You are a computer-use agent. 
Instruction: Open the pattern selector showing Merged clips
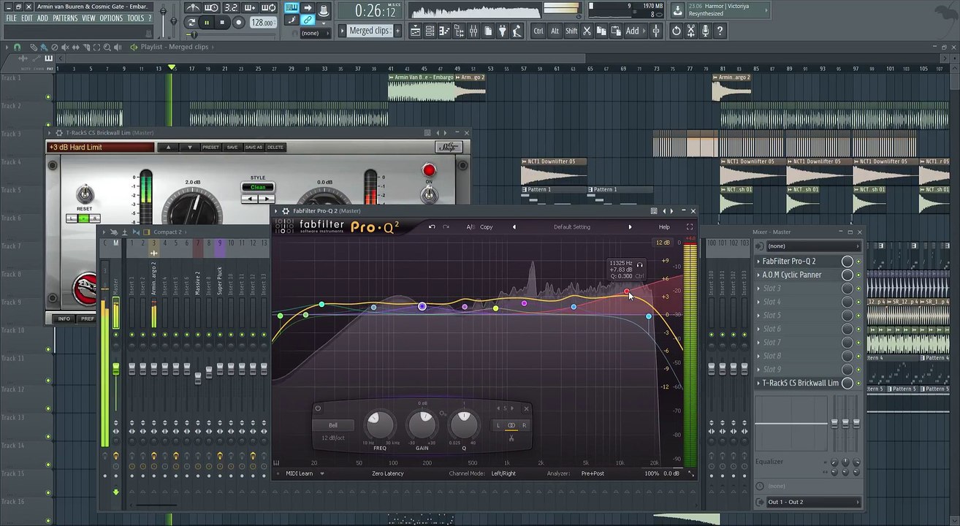click(369, 31)
